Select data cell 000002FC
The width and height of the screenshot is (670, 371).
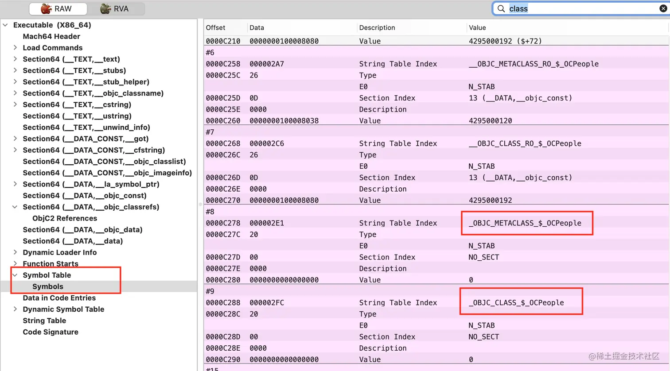click(267, 303)
